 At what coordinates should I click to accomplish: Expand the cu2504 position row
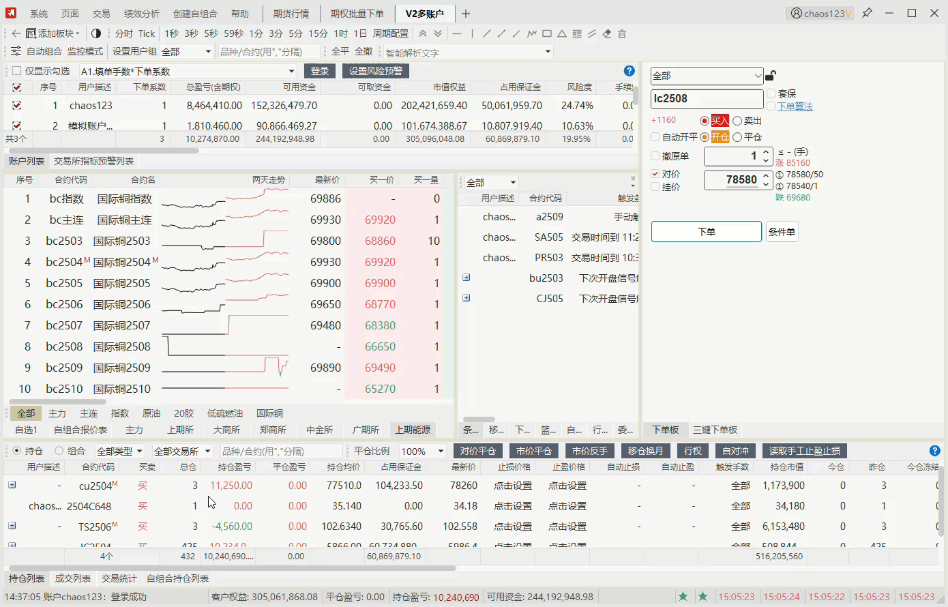12,485
